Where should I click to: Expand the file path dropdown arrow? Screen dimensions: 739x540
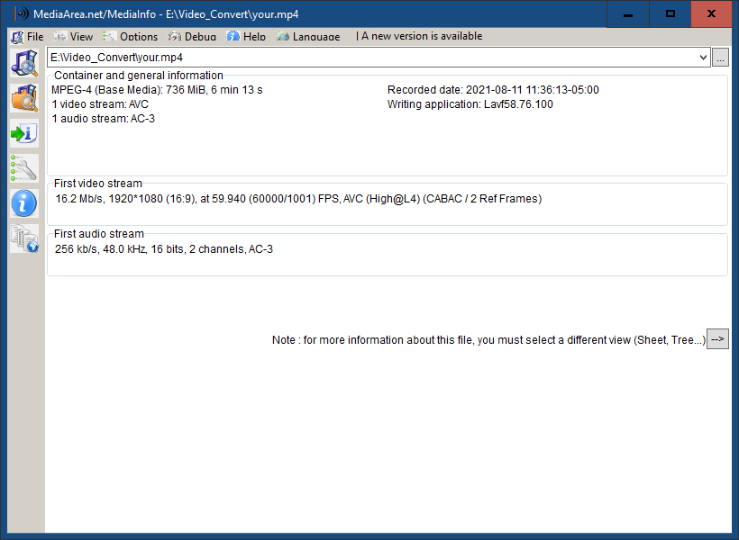(x=703, y=58)
